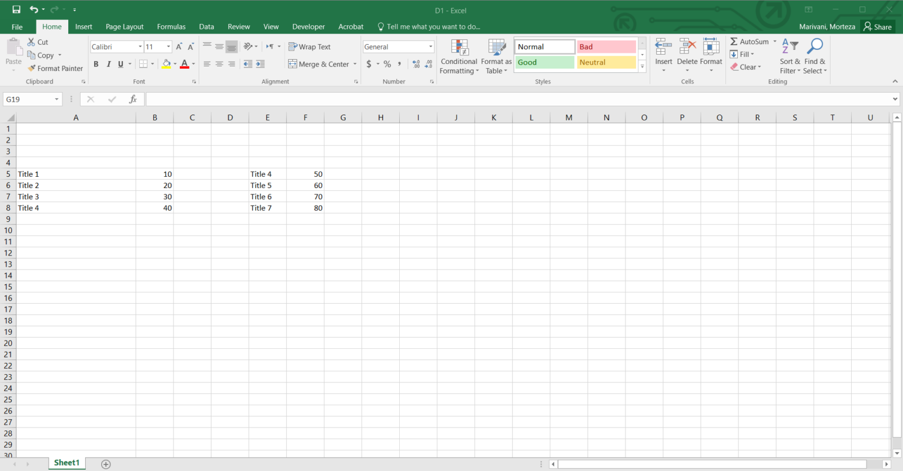Open Format as Table gallery
The width and height of the screenshot is (903, 471).
pyautogui.click(x=496, y=56)
